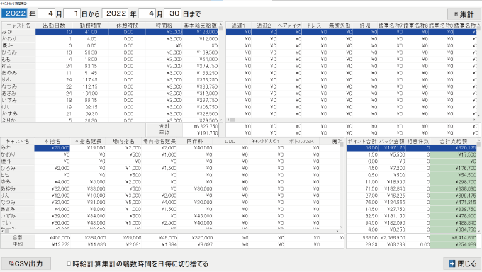Viewport: 482px width, 272px height.
Task: Select cast row いずみ in the top table
Action: pyautogui.click(x=110, y=100)
